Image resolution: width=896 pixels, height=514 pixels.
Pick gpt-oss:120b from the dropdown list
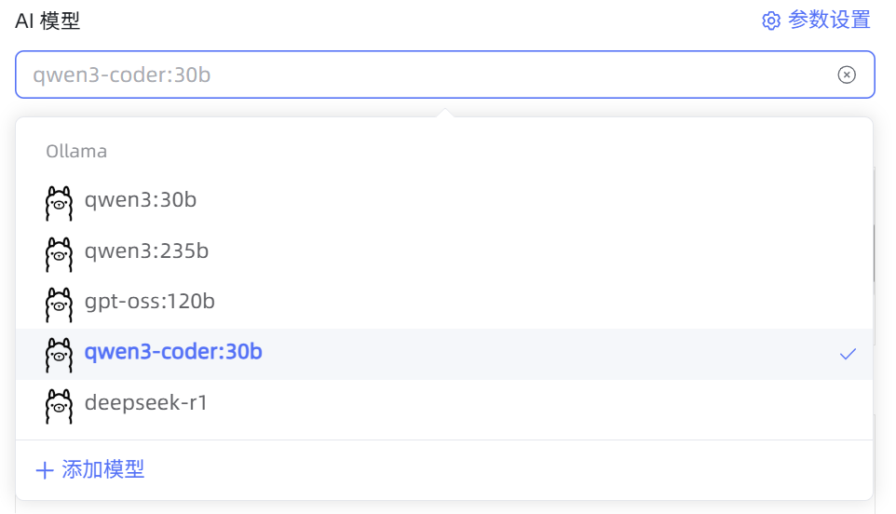(x=150, y=301)
